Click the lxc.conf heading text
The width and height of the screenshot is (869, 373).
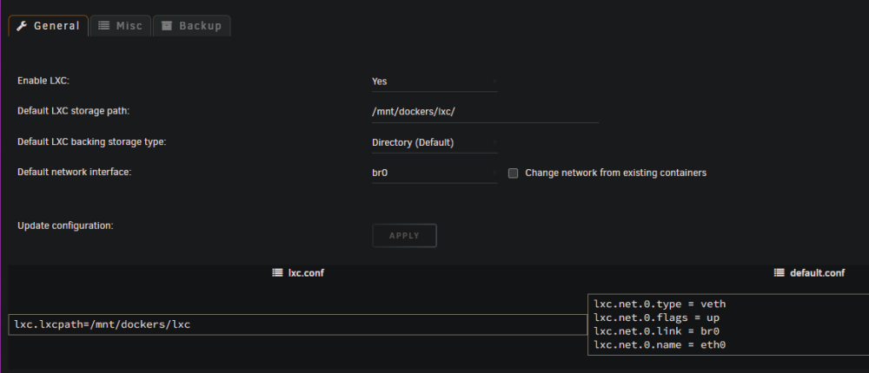pyautogui.click(x=306, y=273)
